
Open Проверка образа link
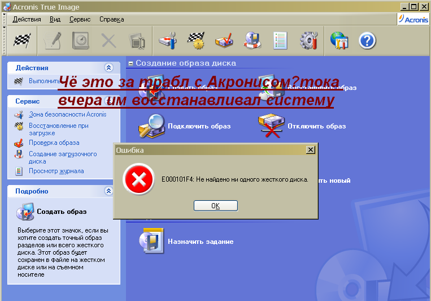(54, 143)
